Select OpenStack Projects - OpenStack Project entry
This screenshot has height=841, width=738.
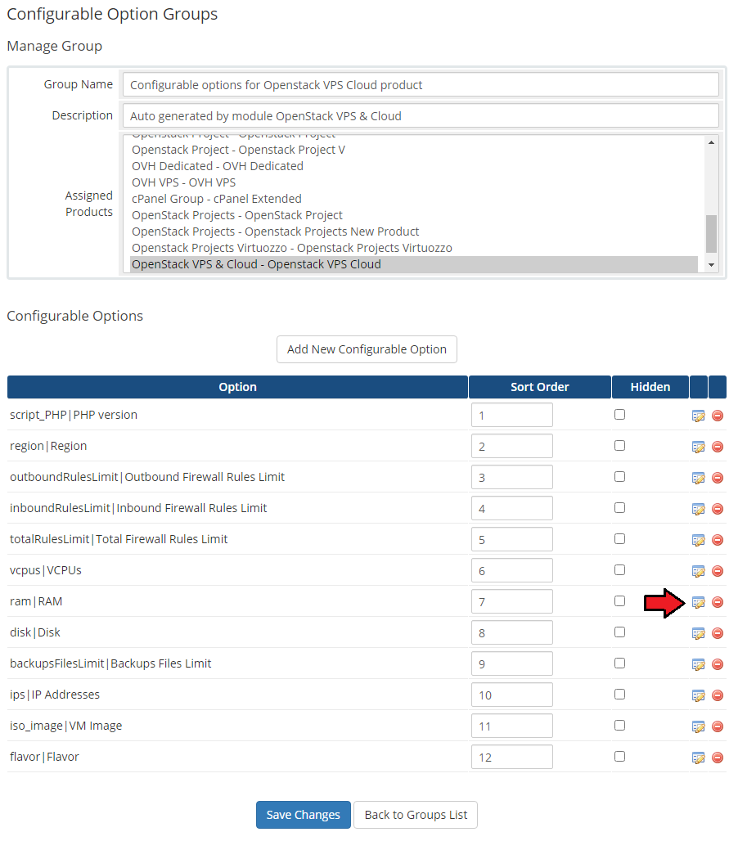(x=413, y=215)
